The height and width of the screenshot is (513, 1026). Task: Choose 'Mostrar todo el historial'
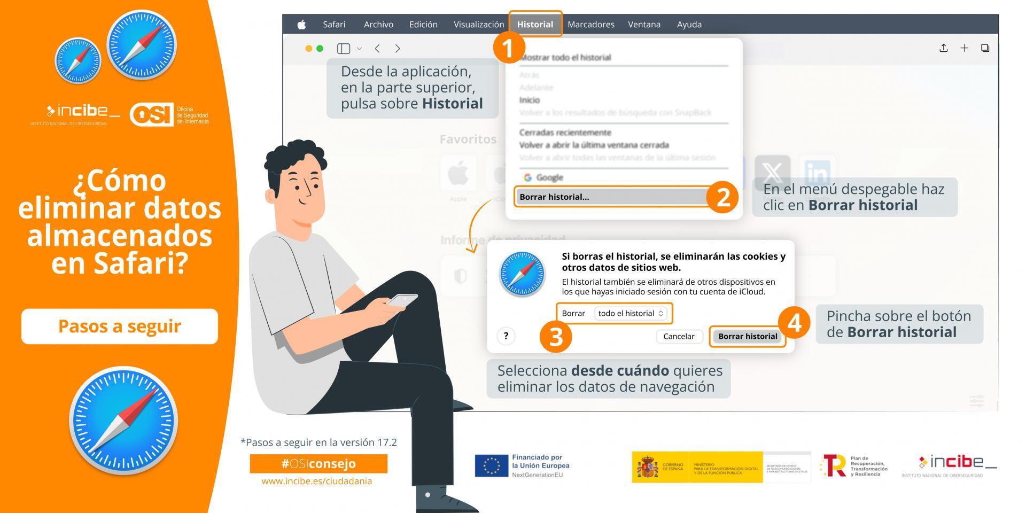coord(565,58)
